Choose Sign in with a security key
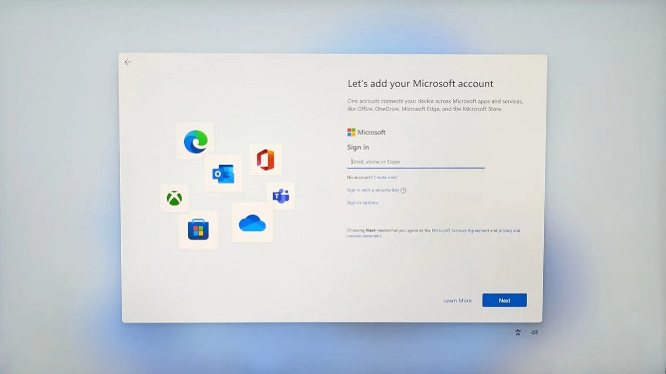Screen dimensions: 666x374 pos(373,190)
